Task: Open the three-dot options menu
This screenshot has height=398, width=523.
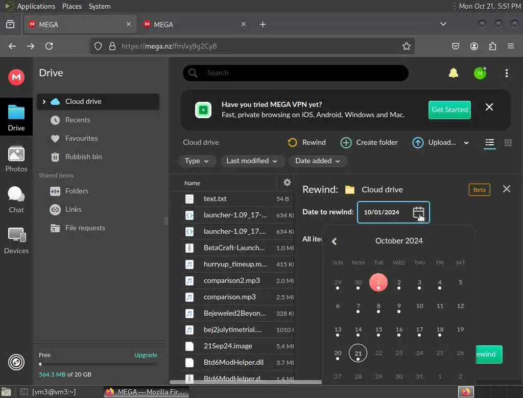Action: [x=506, y=73]
